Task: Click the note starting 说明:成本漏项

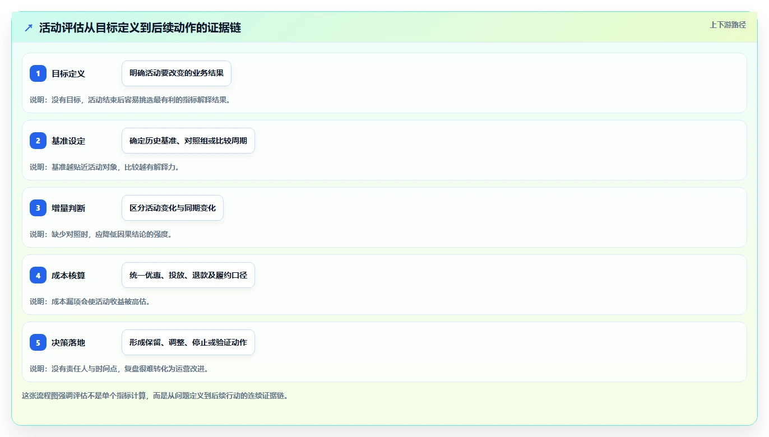Action: 90,301
